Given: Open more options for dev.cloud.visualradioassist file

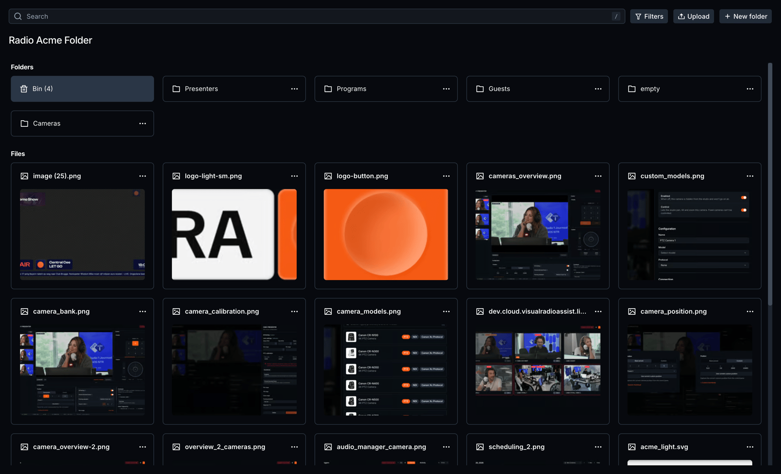Looking at the screenshot, I should 598,311.
